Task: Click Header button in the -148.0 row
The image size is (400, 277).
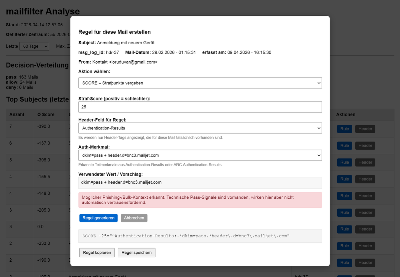Action: click(x=365, y=196)
